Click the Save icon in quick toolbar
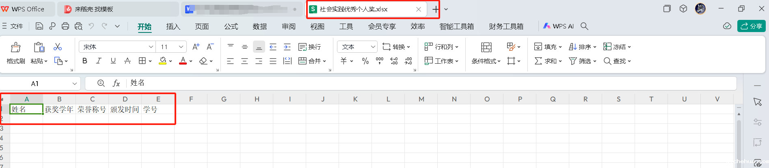The height and width of the screenshot is (168, 769). pos(39,26)
